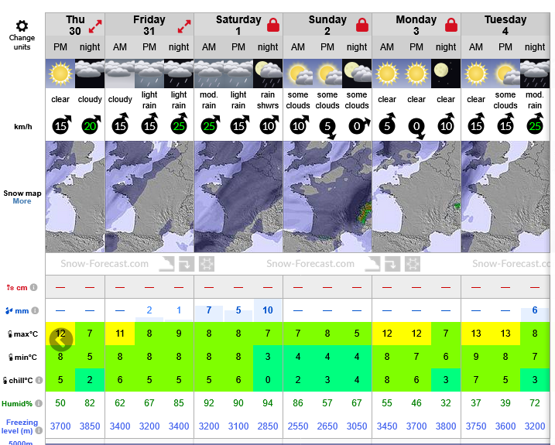Click Monday PM 0 km/h wind icon

pos(417,128)
